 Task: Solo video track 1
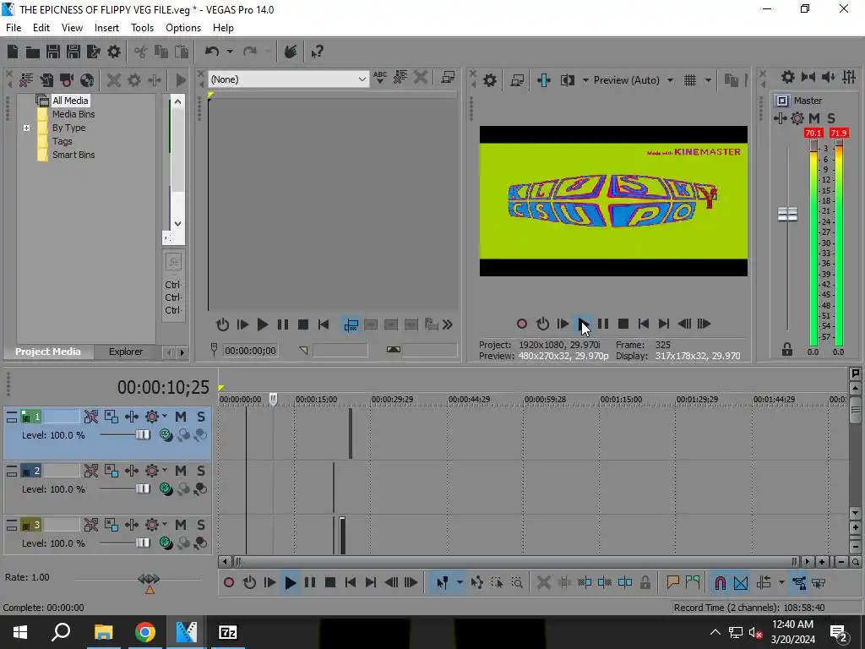201,417
